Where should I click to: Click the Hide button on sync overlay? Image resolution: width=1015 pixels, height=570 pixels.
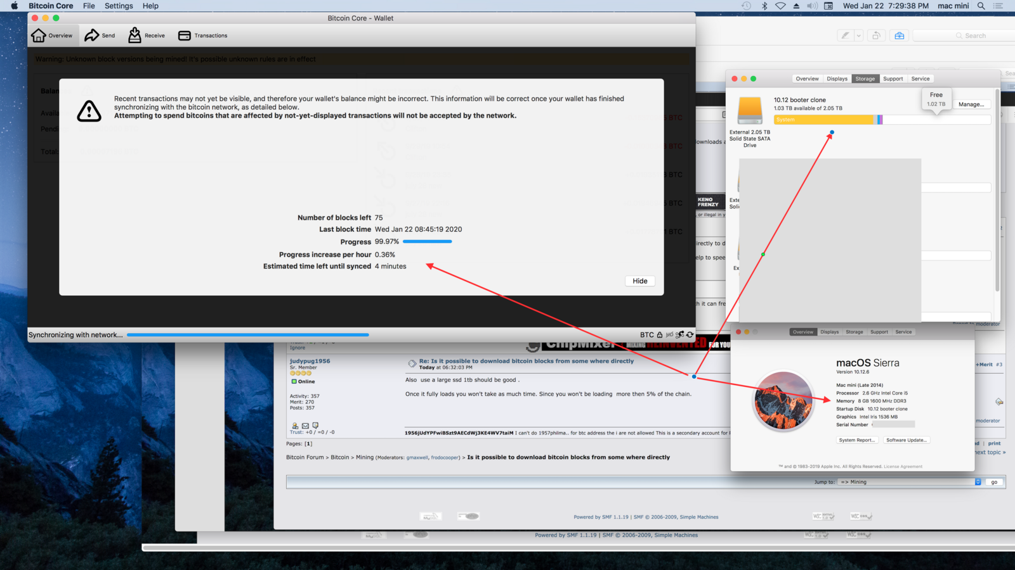click(640, 281)
